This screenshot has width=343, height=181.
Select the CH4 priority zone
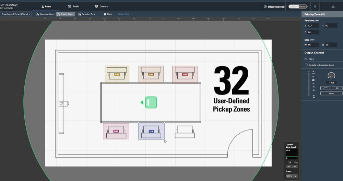pos(185,74)
